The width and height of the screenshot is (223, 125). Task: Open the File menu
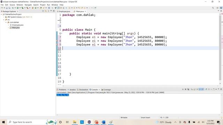tap(2, 5)
